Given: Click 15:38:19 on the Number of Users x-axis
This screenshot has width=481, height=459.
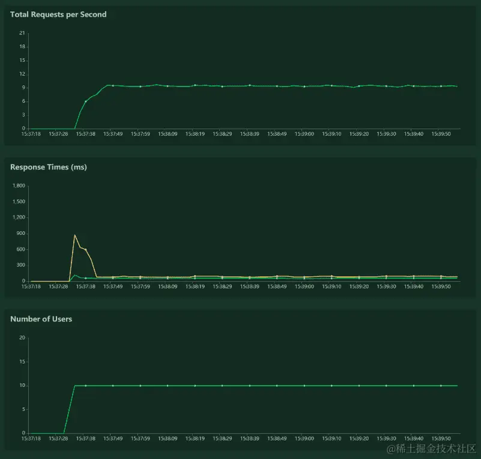Looking at the screenshot, I should [195, 439].
